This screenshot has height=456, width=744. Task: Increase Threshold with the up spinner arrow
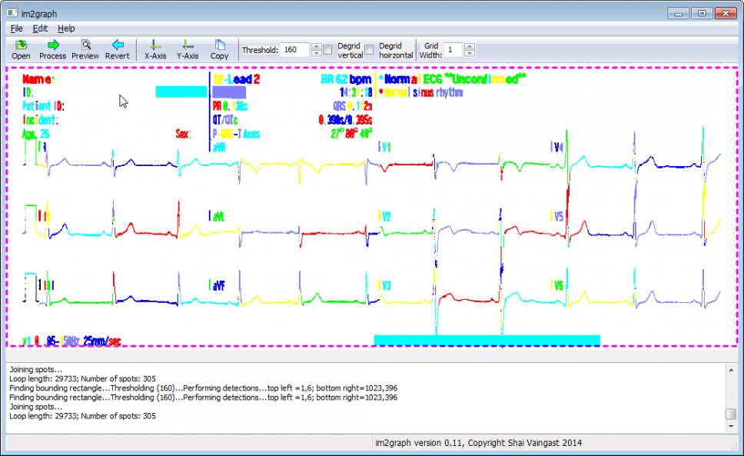coord(316,46)
